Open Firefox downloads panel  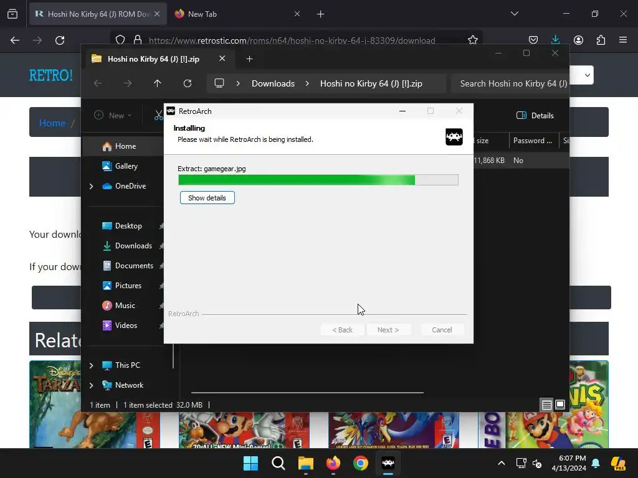tap(555, 40)
